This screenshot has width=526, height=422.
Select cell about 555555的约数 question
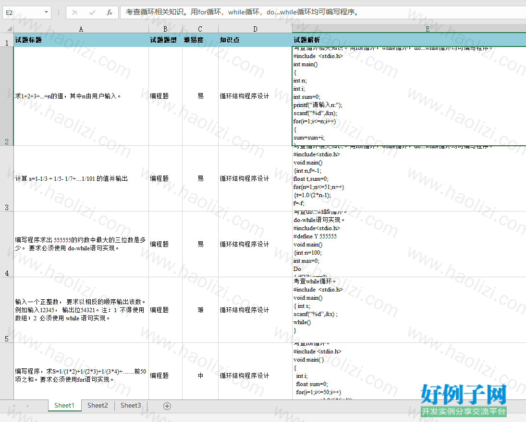click(x=81, y=244)
